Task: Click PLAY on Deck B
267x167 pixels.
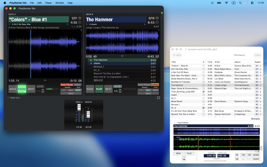Action: point(99,89)
